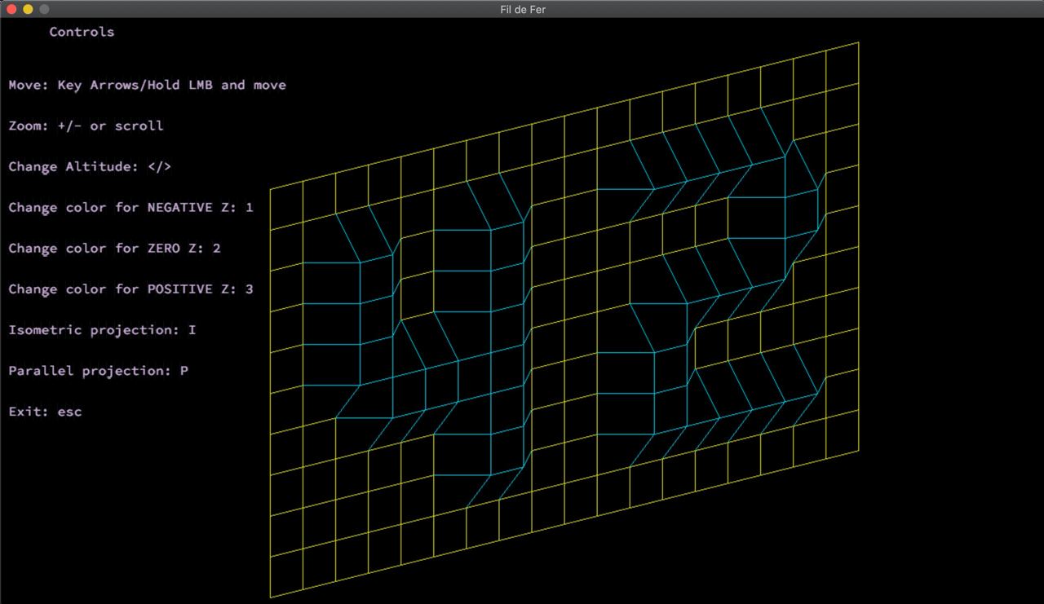The height and width of the screenshot is (604, 1044).
Task: Click the 'Parallel projection: P' line
Action: pyautogui.click(x=99, y=370)
